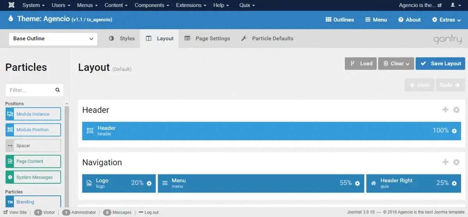Open the user account dropdown
468x217 pixels.
pyautogui.click(x=455, y=5)
